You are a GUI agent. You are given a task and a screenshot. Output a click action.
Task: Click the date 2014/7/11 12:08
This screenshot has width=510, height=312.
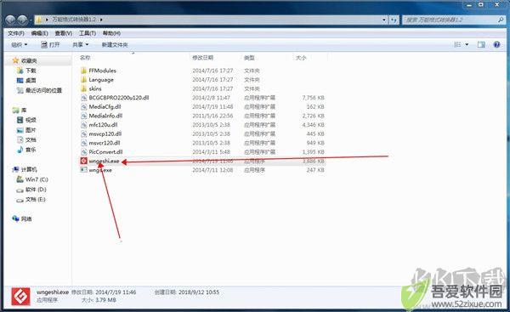tap(212, 170)
